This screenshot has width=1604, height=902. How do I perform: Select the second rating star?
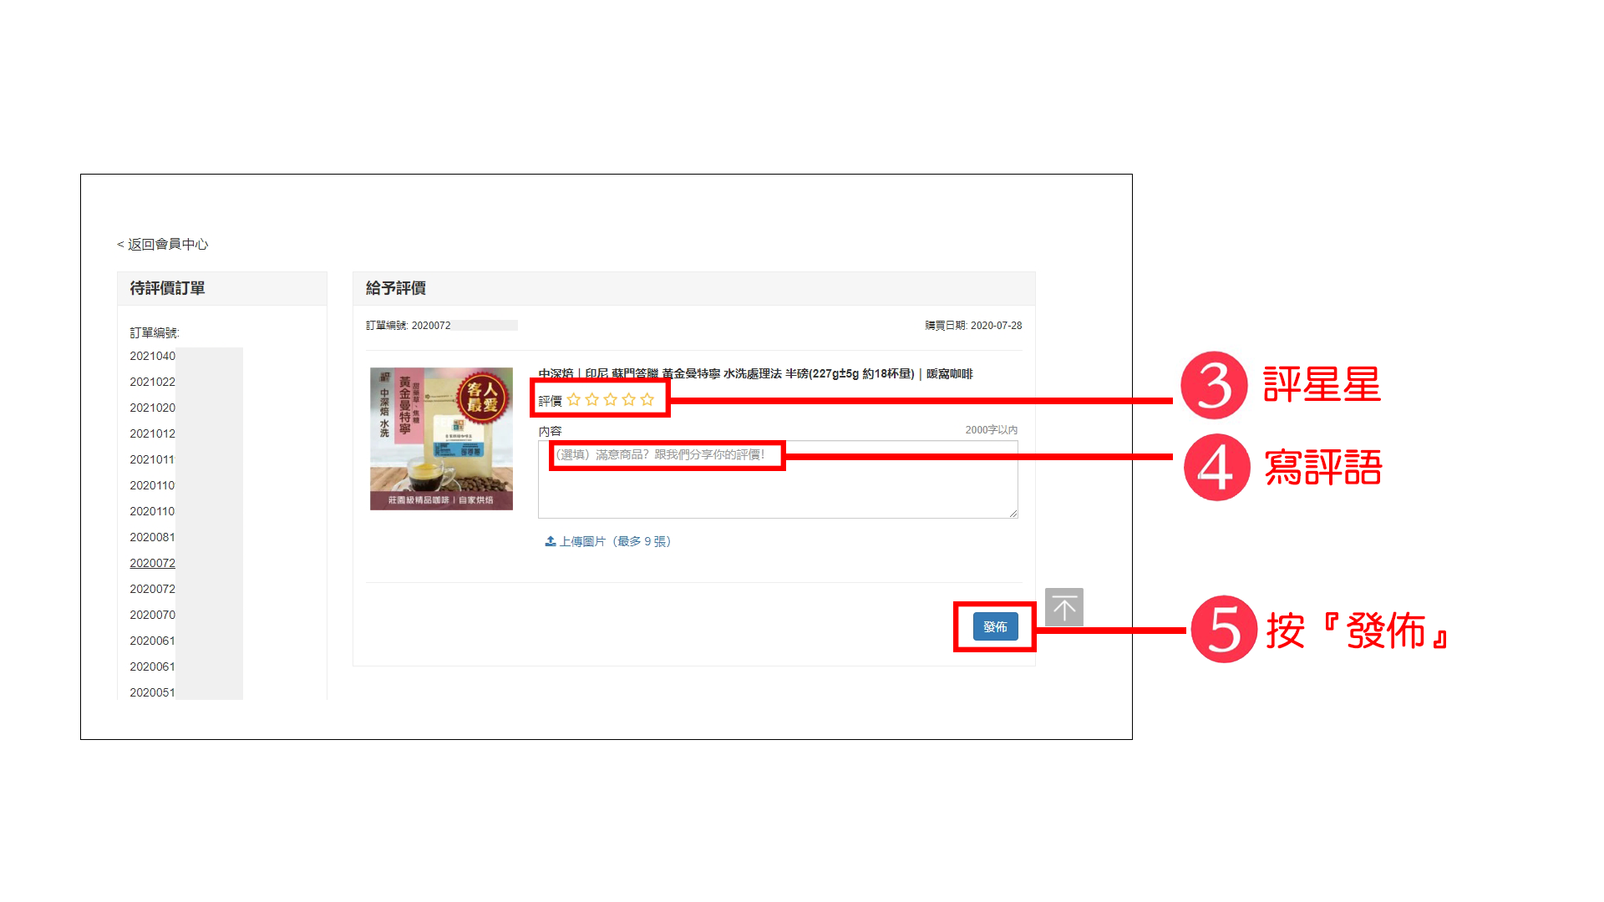[592, 400]
